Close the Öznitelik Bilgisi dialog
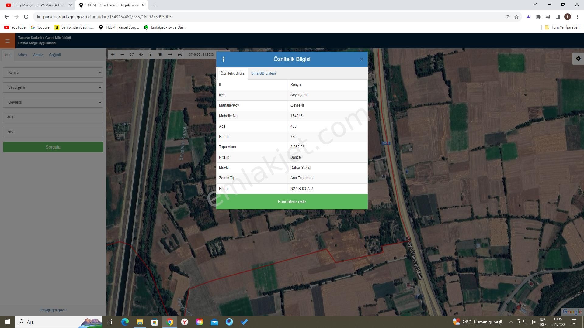This screenshot has height=328, width=584. [x=362, y=60]
